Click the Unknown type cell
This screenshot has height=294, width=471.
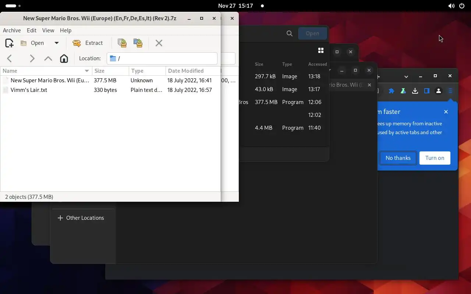(142, 80)
